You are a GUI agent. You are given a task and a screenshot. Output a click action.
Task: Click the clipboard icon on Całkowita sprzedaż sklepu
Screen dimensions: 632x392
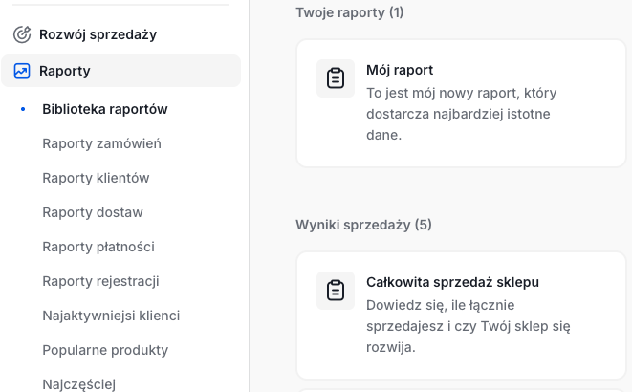[x=336, y=291]
